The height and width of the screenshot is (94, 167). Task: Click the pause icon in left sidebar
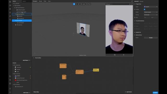[10, 9]
